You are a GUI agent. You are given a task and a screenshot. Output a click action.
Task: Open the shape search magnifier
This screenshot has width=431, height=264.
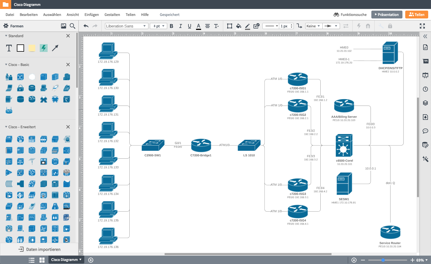pos(73,26)
